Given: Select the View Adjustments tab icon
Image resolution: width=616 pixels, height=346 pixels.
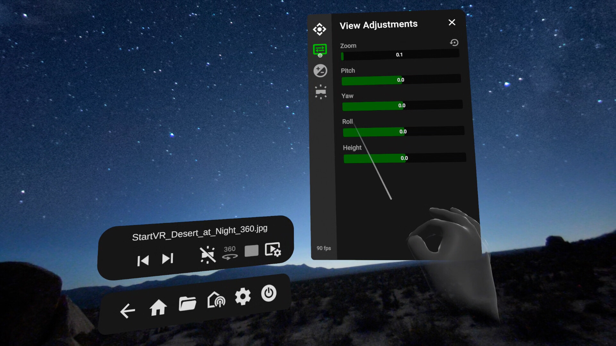Looking at the screenshot, I should tap(320, 50).
